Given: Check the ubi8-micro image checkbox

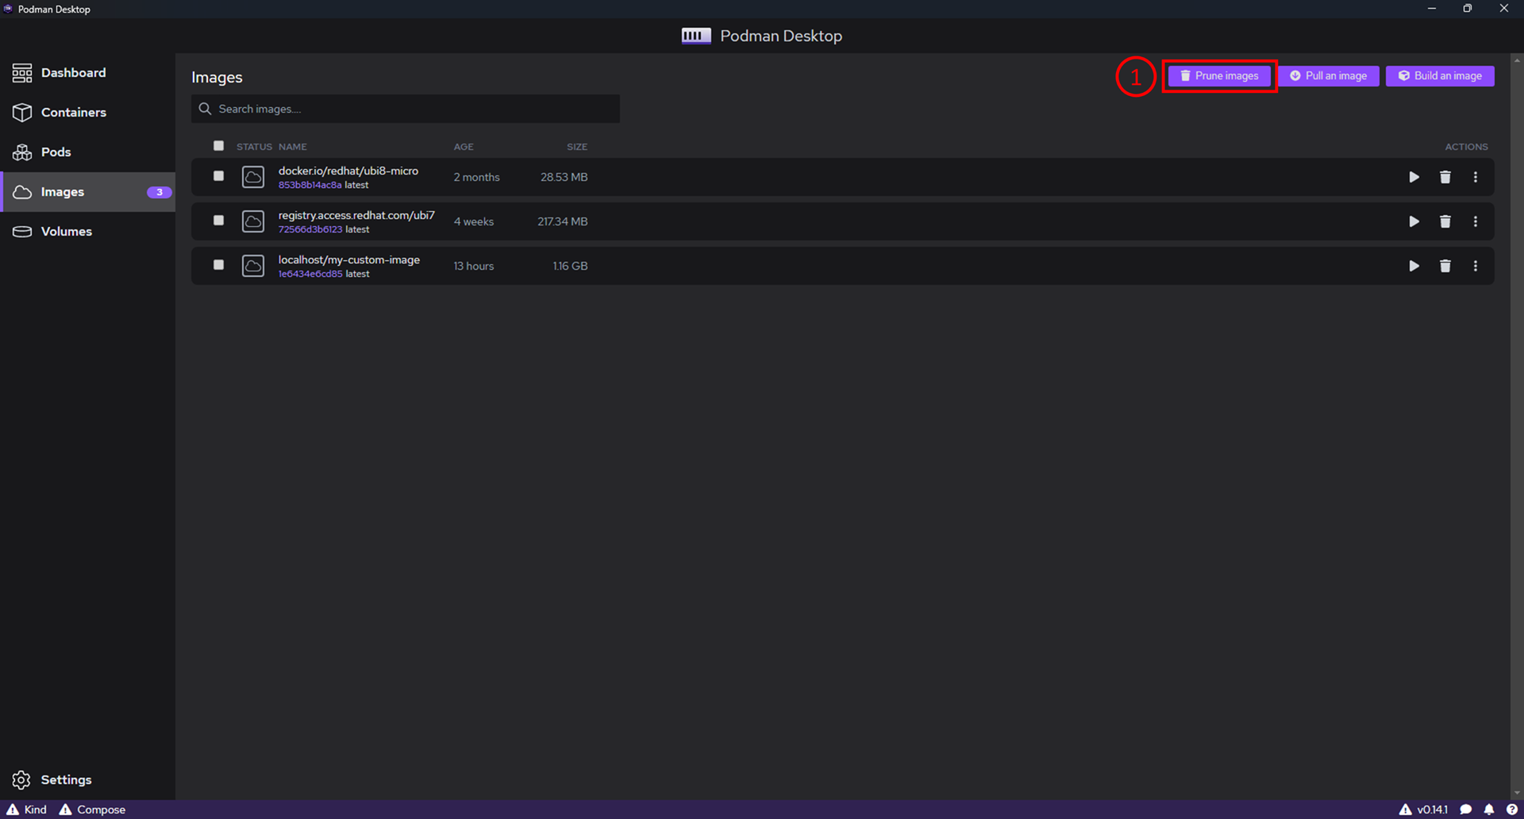Looking at the screenshot, I should (x=218, y=176).
